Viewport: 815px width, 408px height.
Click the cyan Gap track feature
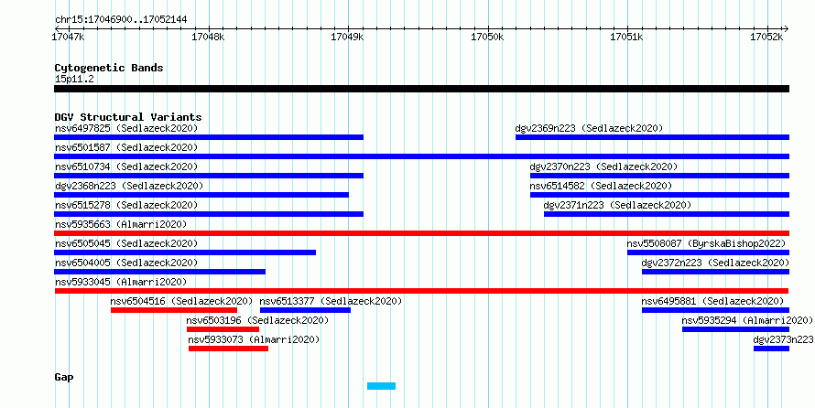point(382,386)
